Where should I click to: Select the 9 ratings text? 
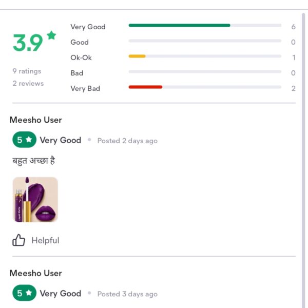pos(27,71)
